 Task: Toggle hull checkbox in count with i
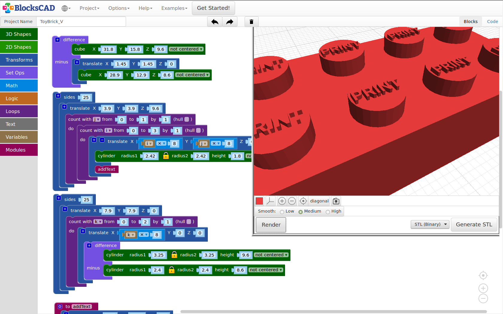tap(198, 130)
